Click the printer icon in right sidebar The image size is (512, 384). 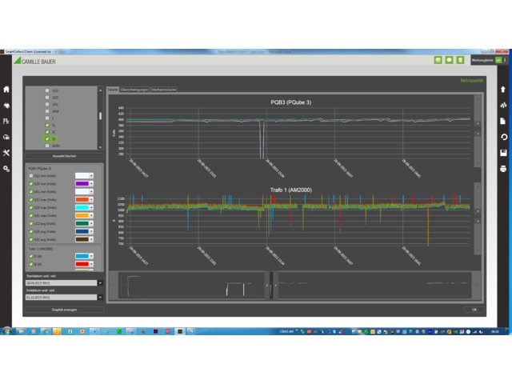[x=503, y=169]
